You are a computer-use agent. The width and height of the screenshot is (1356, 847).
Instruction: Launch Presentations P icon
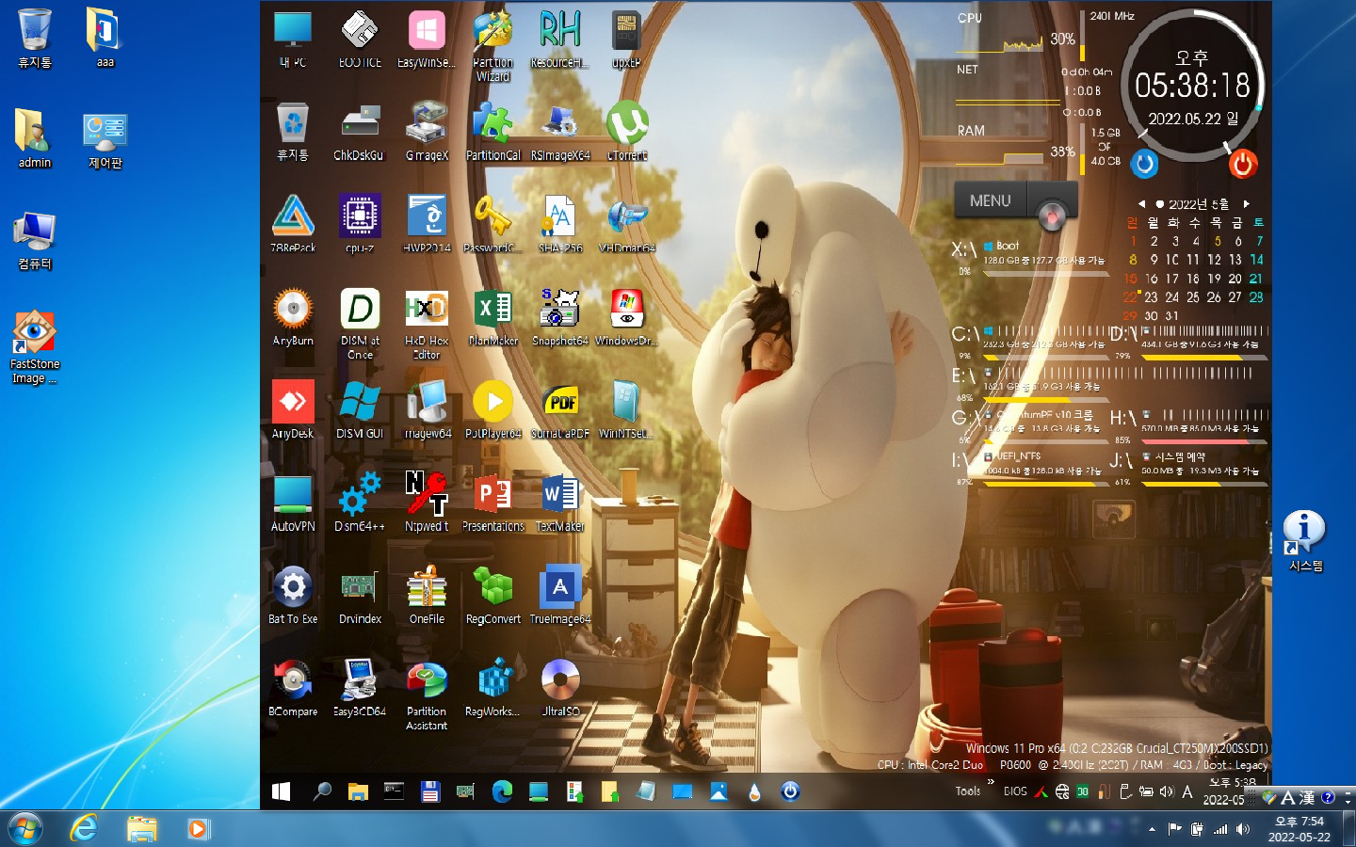[492, 503]
